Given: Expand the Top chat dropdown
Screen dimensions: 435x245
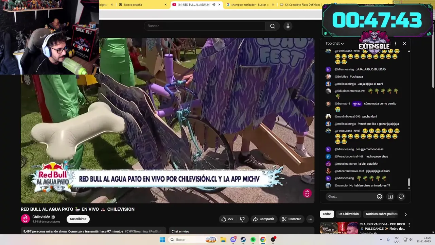Looking at the screenshot, I should (x=335, y=44).
